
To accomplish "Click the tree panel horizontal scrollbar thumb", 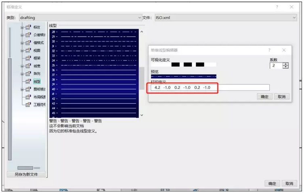I will pyautogui.click(x=25, y=168).
